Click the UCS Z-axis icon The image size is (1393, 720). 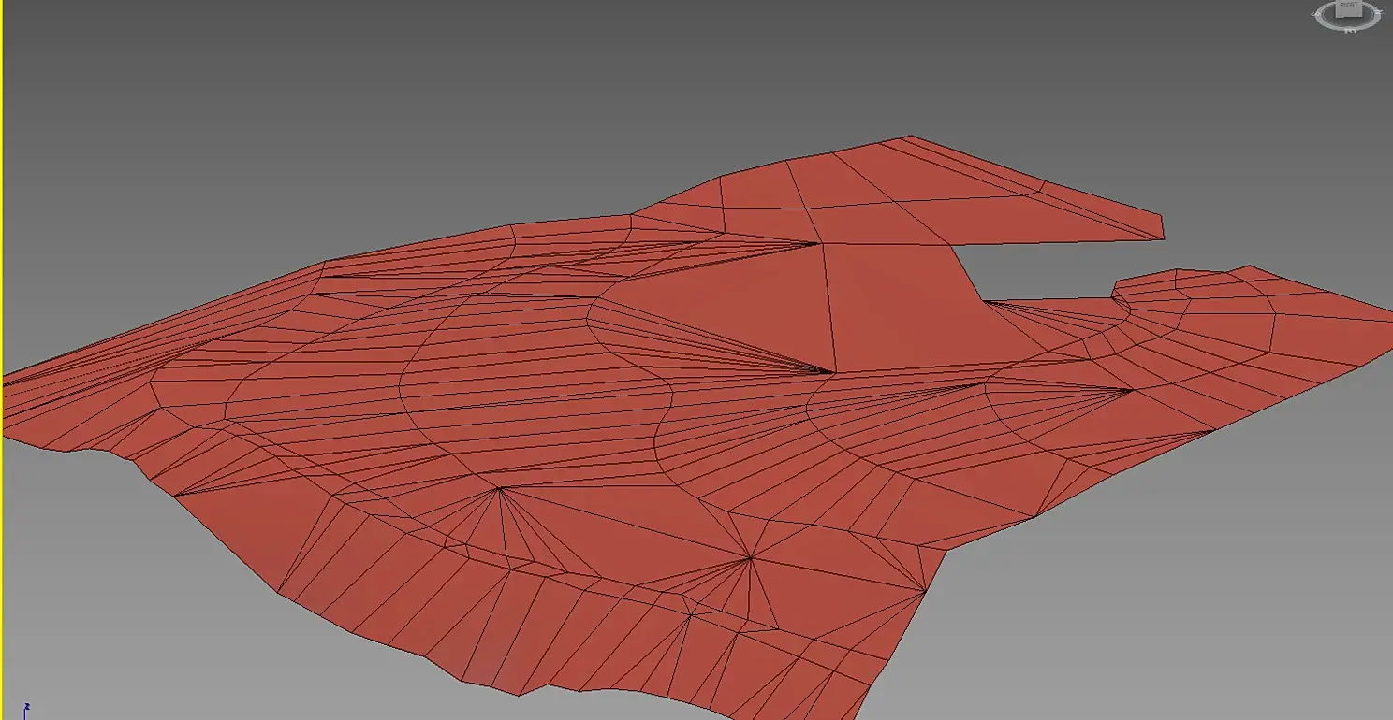click(28, 711)
